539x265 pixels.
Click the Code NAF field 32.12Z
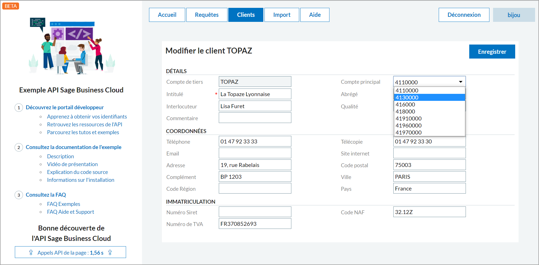click(429, 212)
